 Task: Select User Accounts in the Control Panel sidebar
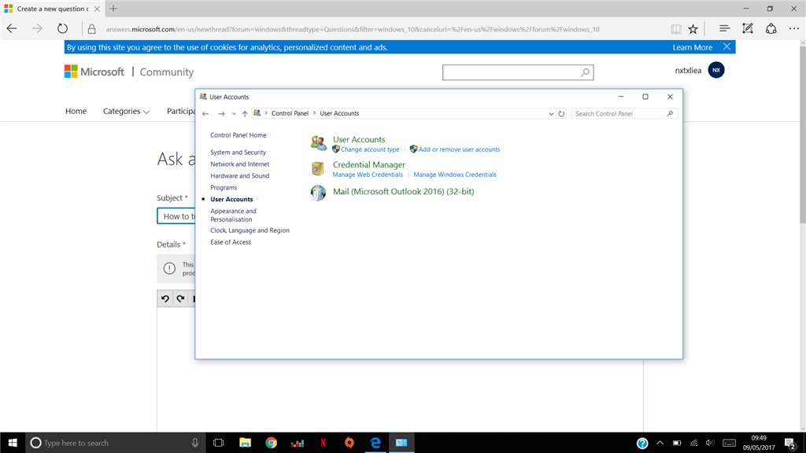pos(231,199)
